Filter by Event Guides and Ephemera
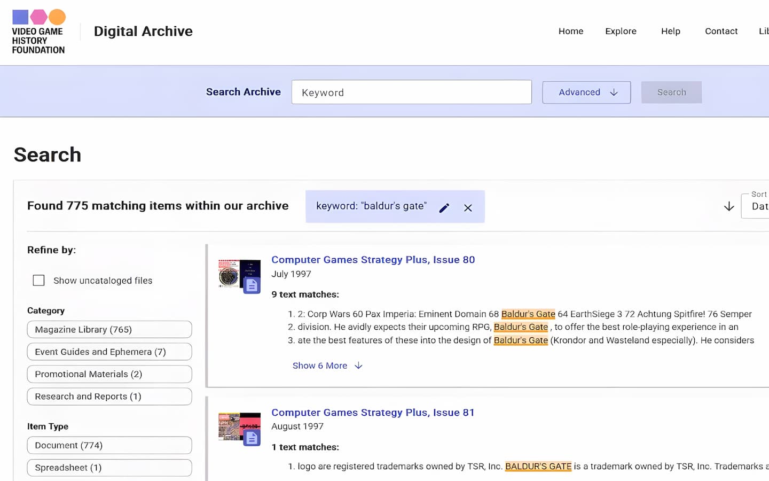 coord(109,352)
